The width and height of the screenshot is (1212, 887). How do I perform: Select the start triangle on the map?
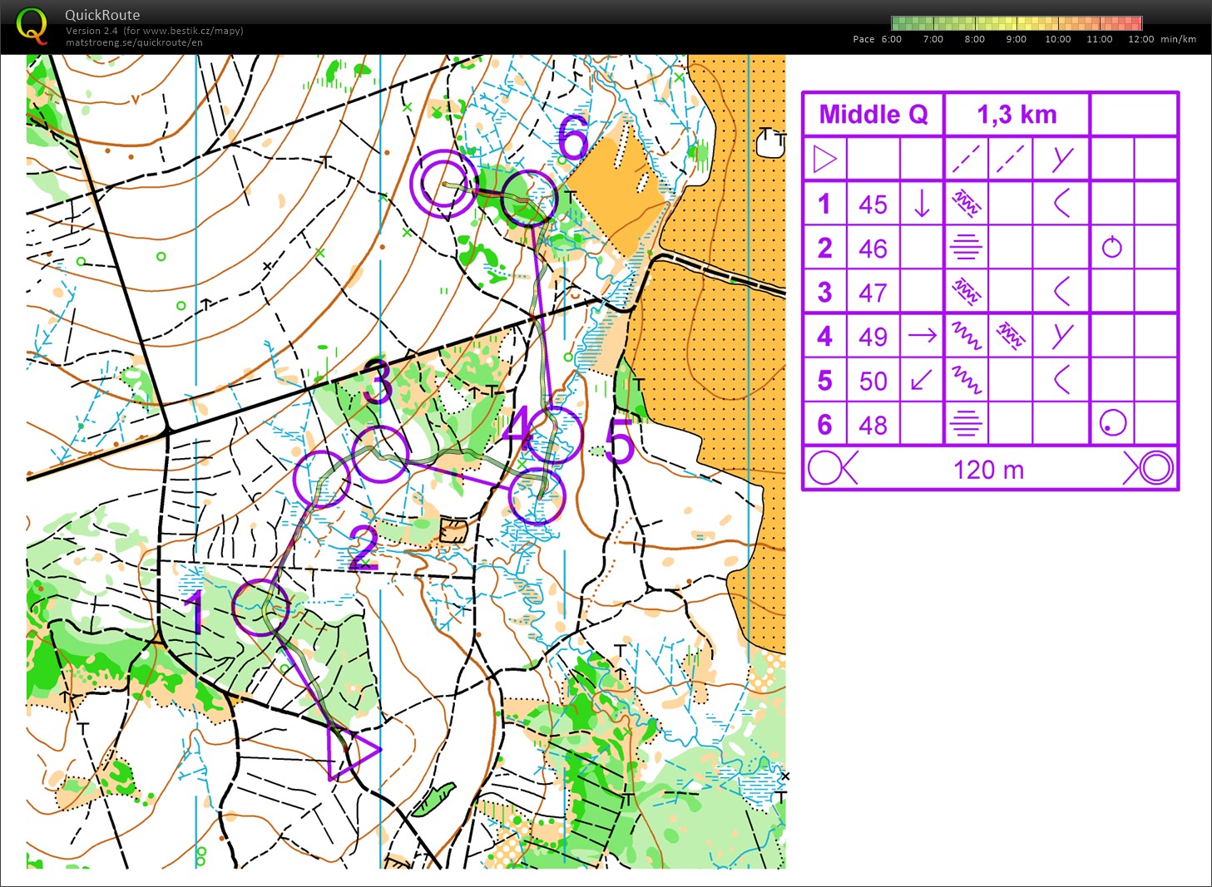tap(349, 752)
